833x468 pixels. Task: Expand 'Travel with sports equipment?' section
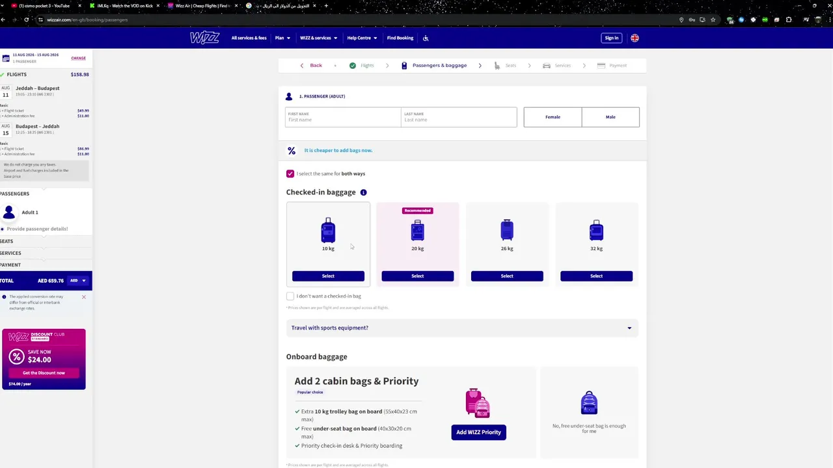pos(461,328)
